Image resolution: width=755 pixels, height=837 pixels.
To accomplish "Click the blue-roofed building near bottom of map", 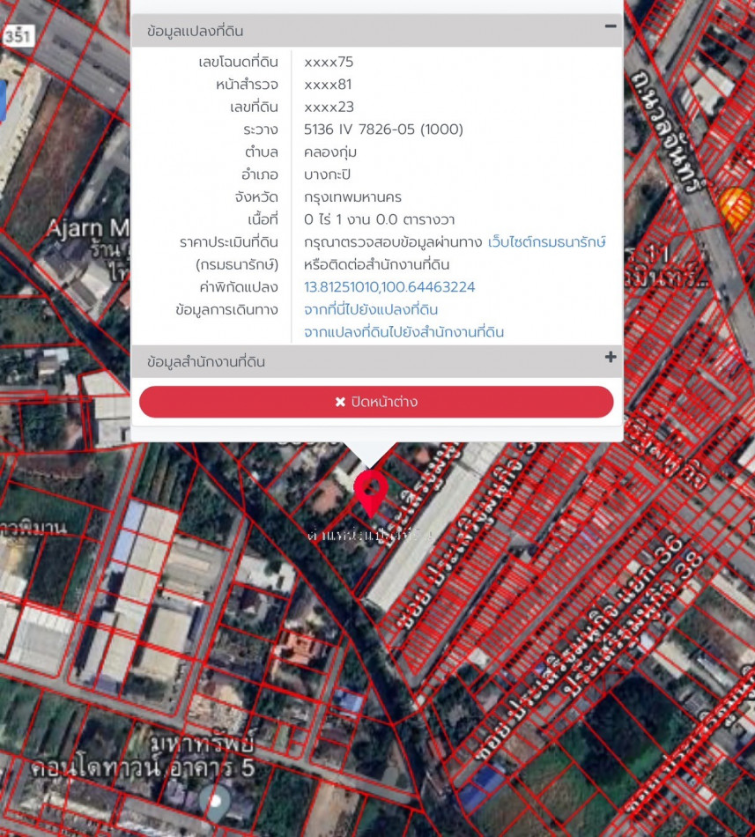I will (x=482, y=787).
